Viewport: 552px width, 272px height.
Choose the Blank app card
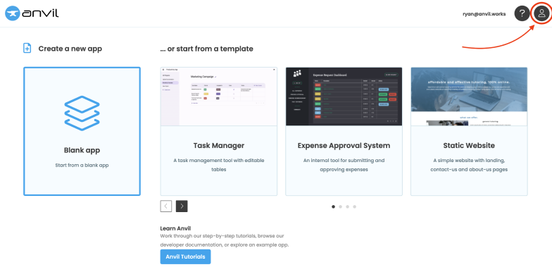tap(82, 131)
